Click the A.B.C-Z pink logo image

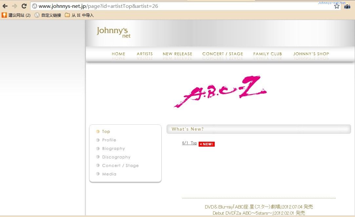220,91
